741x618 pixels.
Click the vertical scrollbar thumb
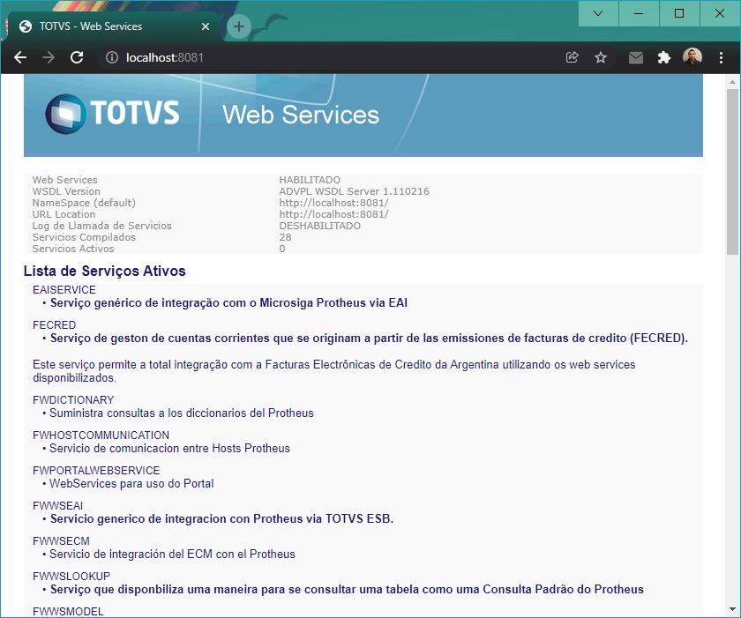(x=732, y=172)
